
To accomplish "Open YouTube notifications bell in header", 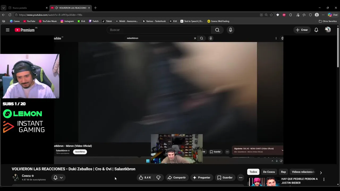I will point(316,30).
